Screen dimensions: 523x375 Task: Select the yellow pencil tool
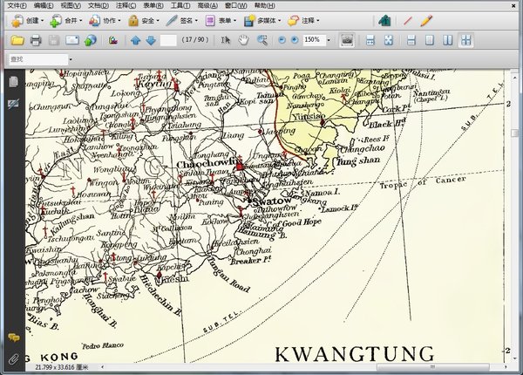click(x=426, y=21)
